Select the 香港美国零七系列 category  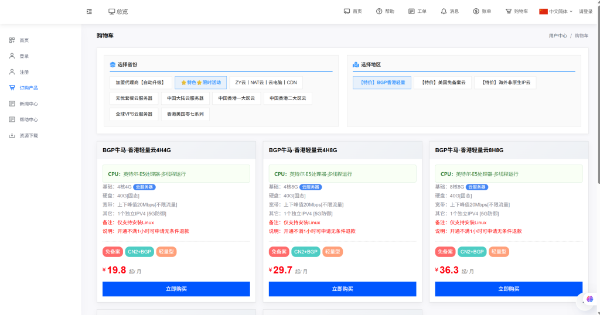pyautogui.click(x=185, y=114)
